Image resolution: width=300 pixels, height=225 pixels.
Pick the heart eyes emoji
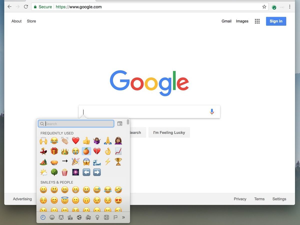(x=118, y=200)
